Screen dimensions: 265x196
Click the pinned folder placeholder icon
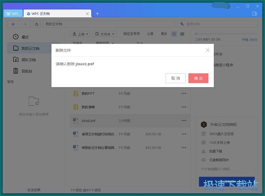34,101
